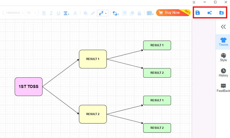Open the arrange order dropdown
This screenshot has width=230, height=138.
[116, 13]
